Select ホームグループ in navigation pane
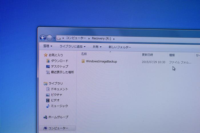Viewport: 200px width, 133px height. click(58, 117)
